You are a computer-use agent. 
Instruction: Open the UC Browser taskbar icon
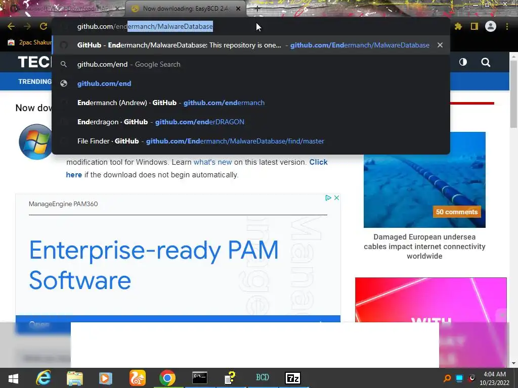(137, 378)
